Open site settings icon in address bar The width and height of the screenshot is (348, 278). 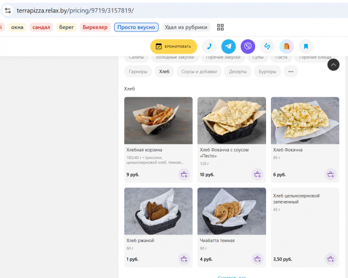[8, 10]
